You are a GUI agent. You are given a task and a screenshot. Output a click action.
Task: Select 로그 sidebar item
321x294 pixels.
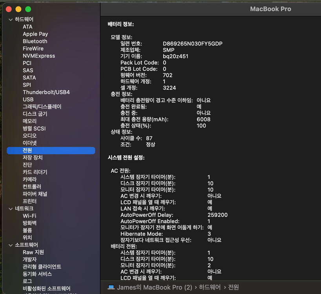pos(27,281)
